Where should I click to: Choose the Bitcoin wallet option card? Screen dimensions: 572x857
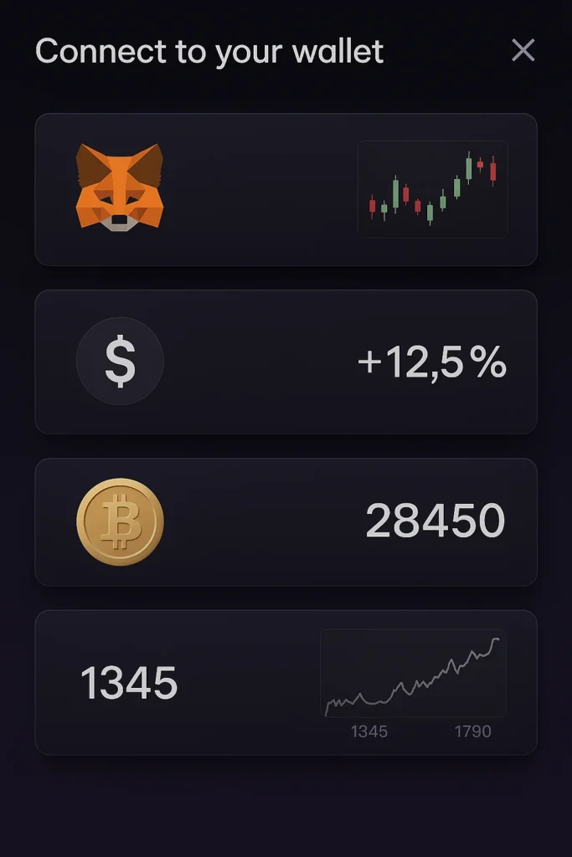(x=251, y=521)
